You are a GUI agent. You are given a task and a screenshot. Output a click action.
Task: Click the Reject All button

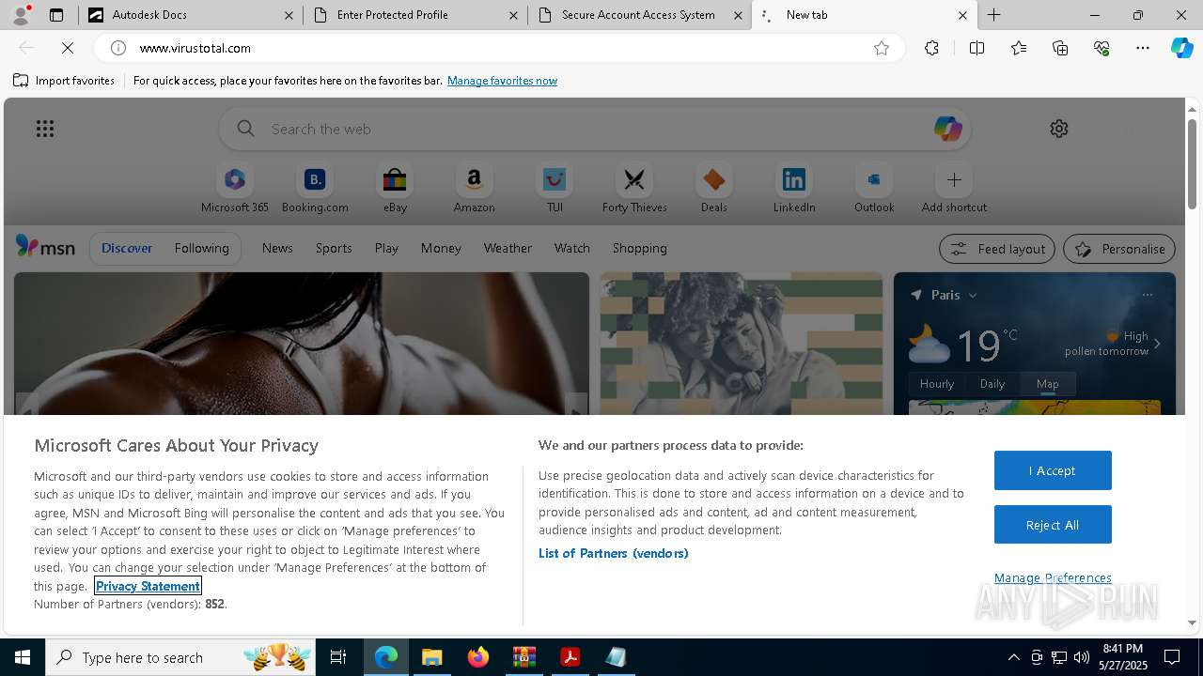click(x=1053, y=525)
